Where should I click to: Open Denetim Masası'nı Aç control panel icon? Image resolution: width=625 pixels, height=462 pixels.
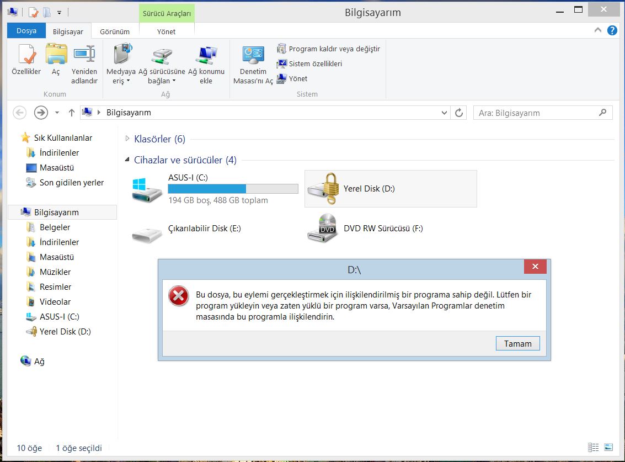(253, 55)
